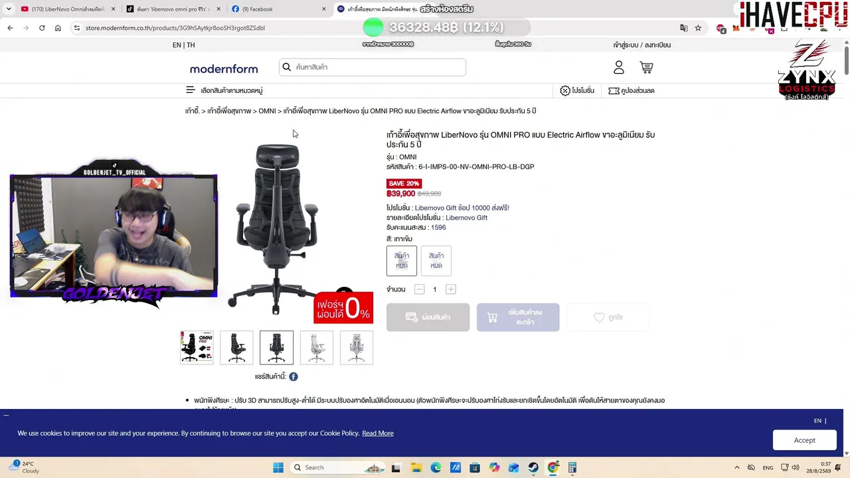
Task: Click the เก้าอี้เพื่อสุขภาพ breadcrumb link
Action: pyautogui.click(x=229, y=111)
